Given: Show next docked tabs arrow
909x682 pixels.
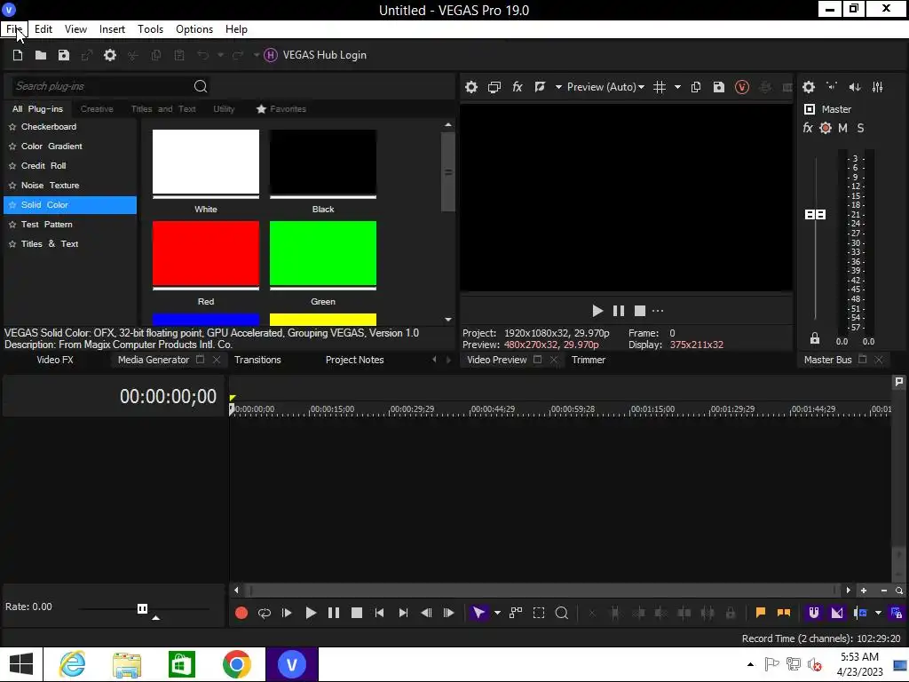Looking at the screenshot, I should [x=448, y=360].
